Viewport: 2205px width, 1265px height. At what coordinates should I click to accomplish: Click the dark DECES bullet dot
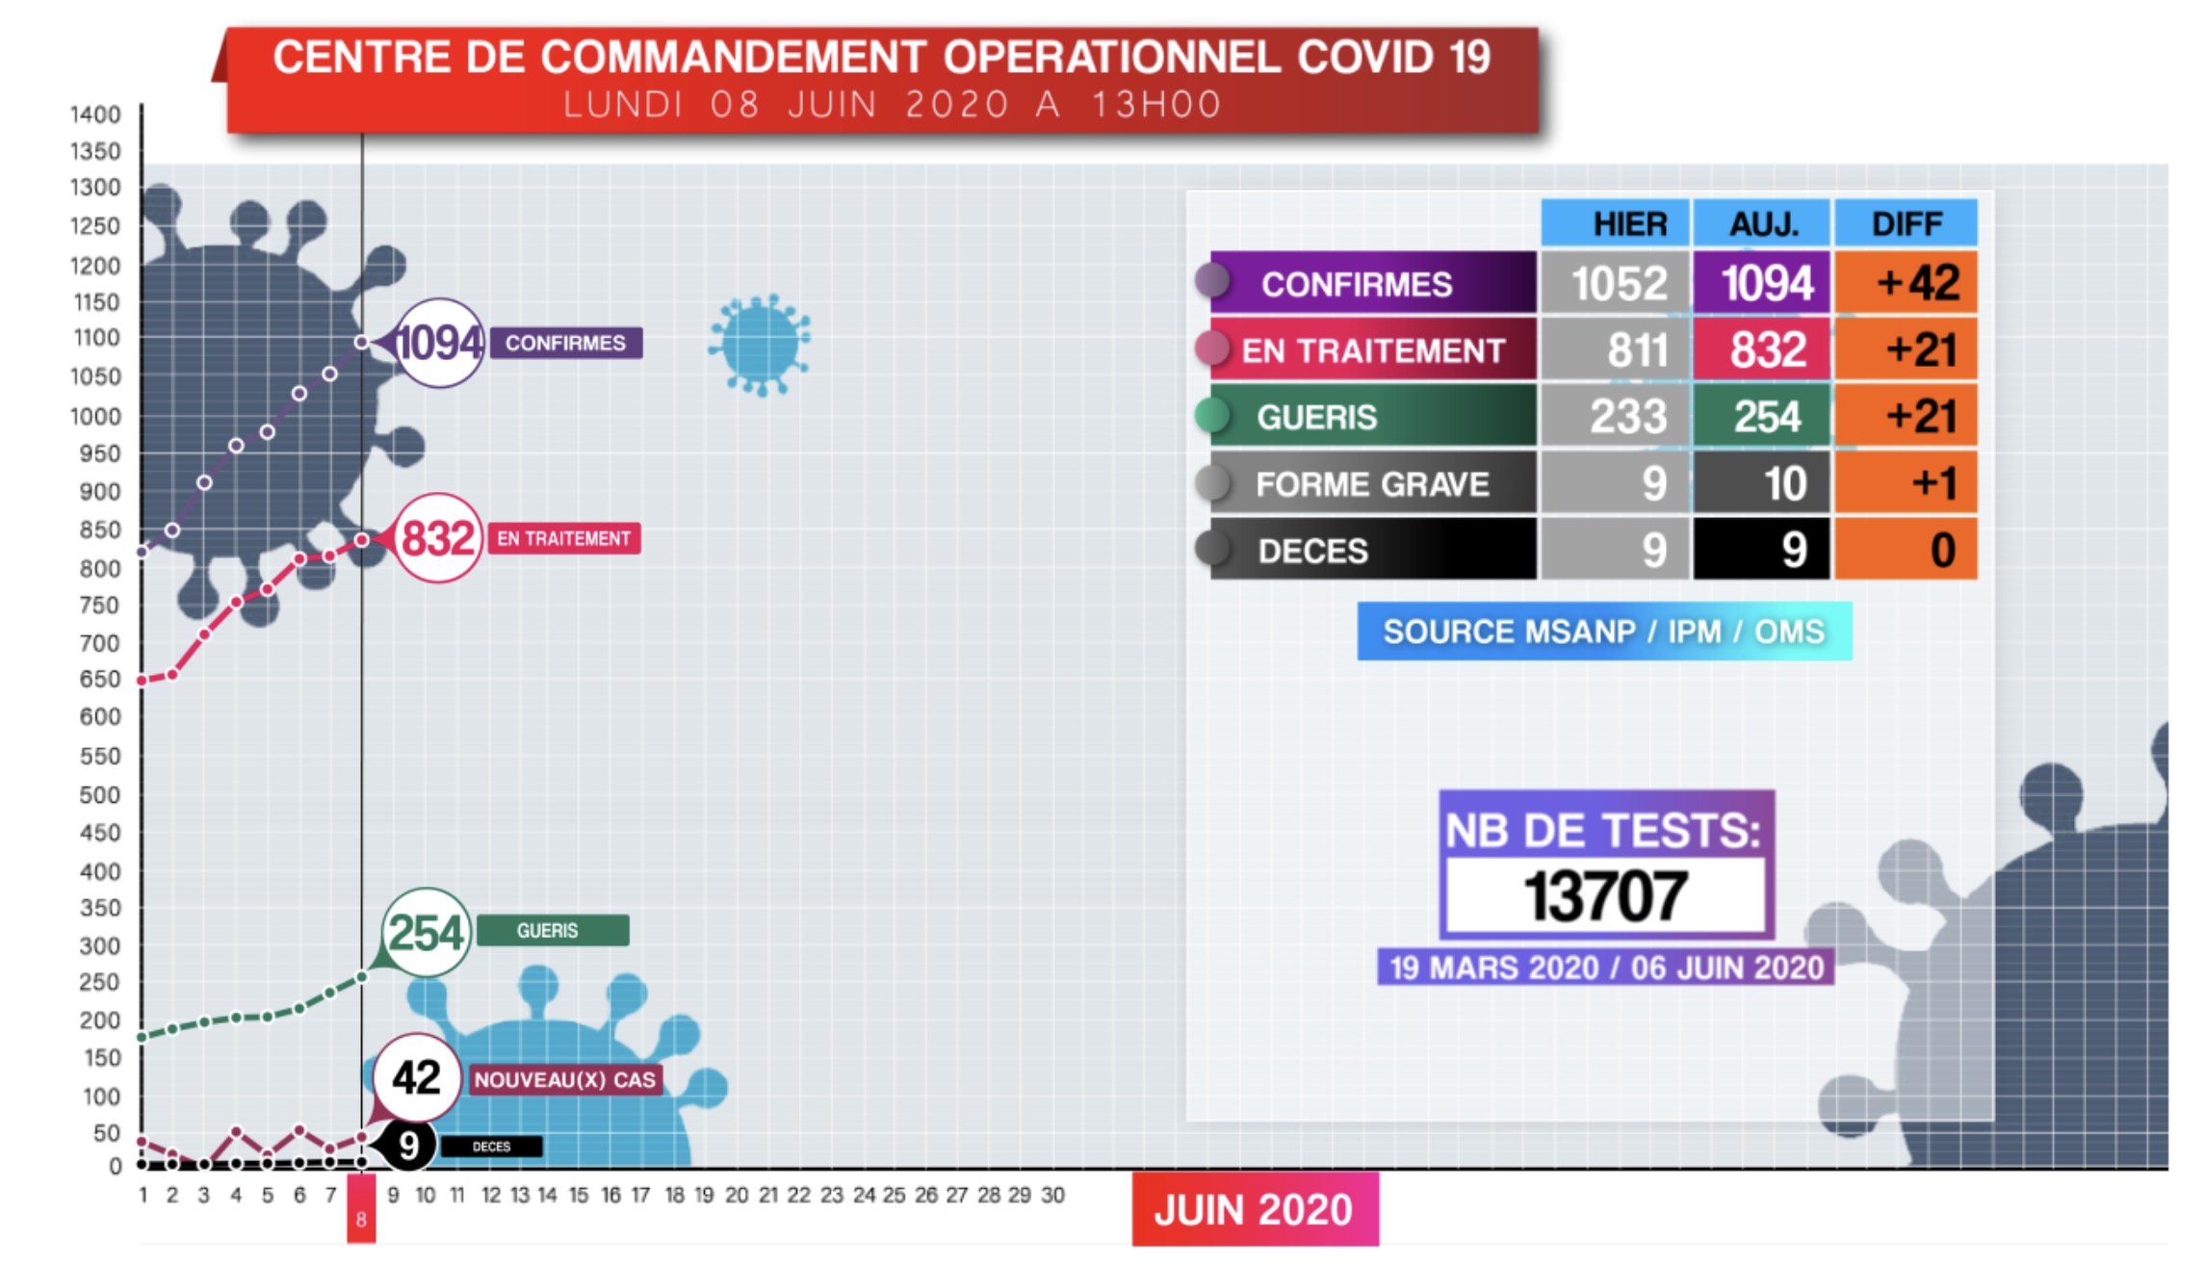(1212, 548)
